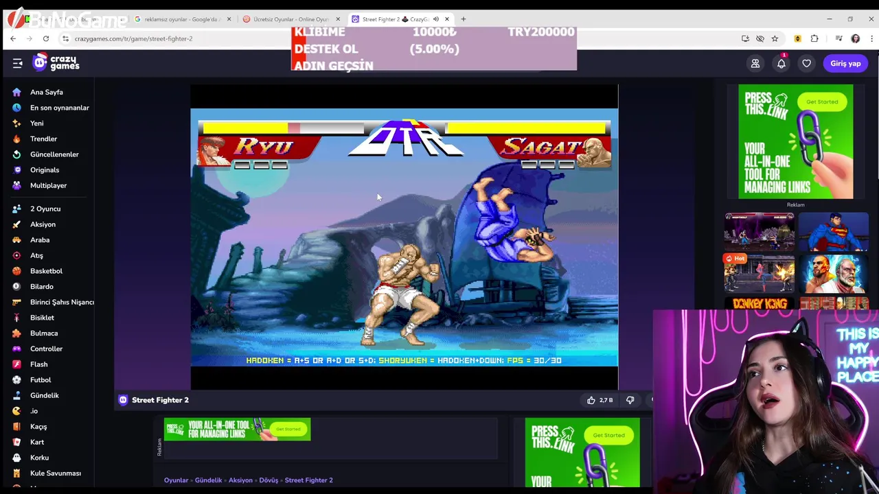Open Chrome three-dot menu

871,38
